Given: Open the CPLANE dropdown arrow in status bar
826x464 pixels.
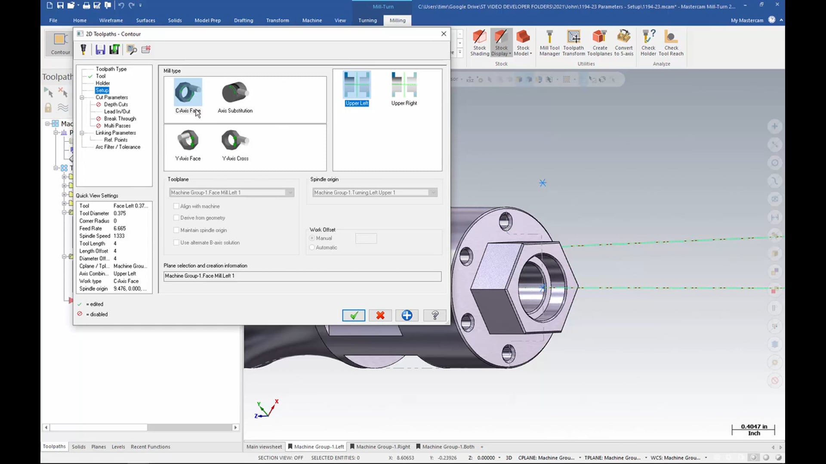Looking at the screenshot, I should click(x=580, y=458).
